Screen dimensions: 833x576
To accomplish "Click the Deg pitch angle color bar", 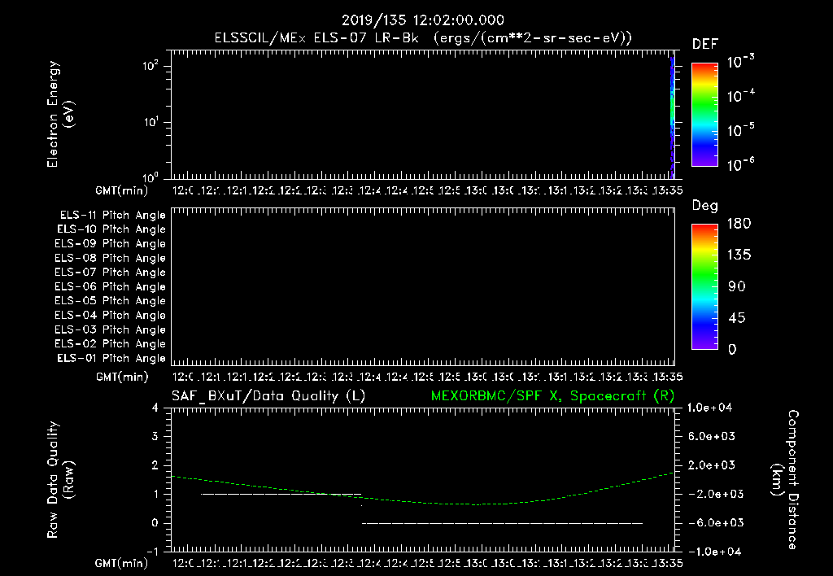I will tap(704, 287).
